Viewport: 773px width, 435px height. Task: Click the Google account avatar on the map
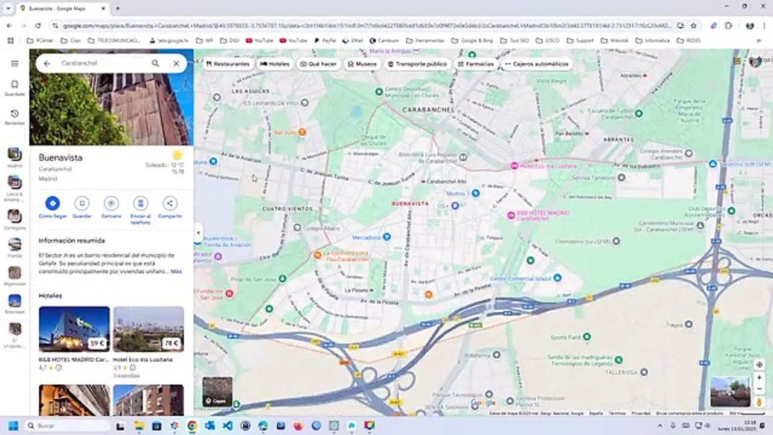tap(755, 61)
